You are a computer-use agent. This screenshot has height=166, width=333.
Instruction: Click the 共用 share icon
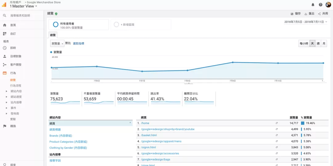click(x=319, y=14)
